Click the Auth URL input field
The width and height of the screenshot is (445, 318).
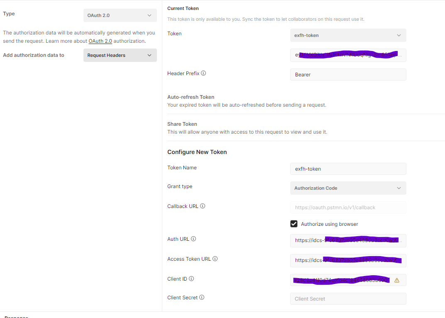(x=348, y=240)
